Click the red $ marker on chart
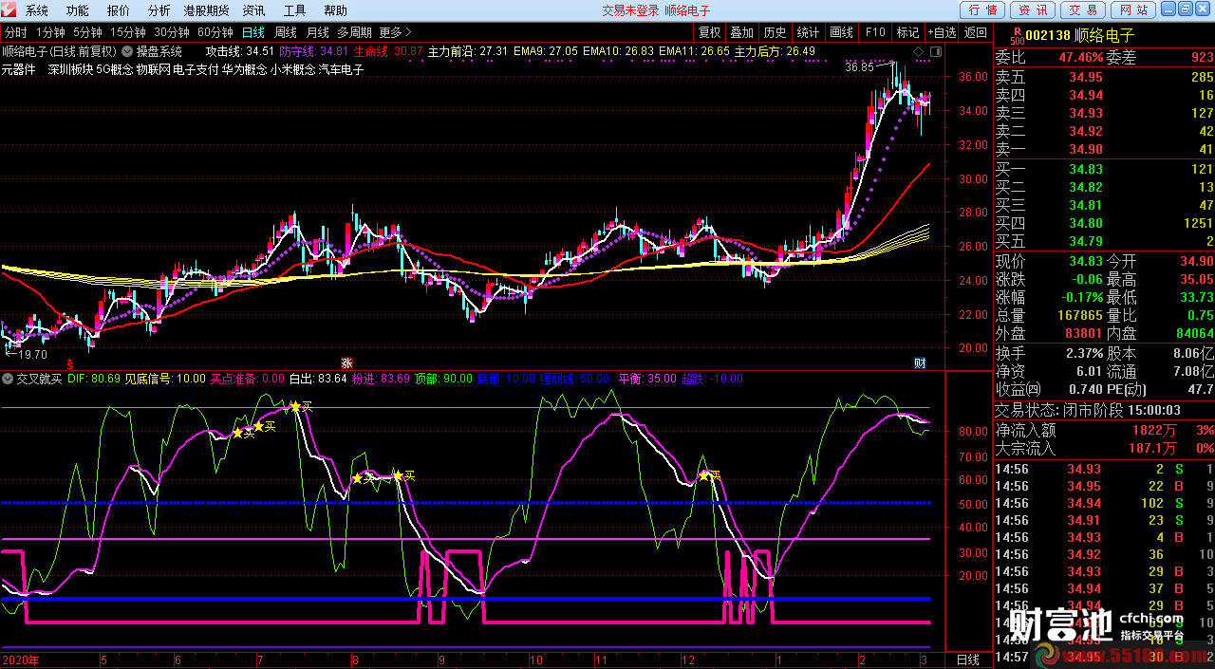The height and width of the screenshot is (669, 1215). pos(69,363)
